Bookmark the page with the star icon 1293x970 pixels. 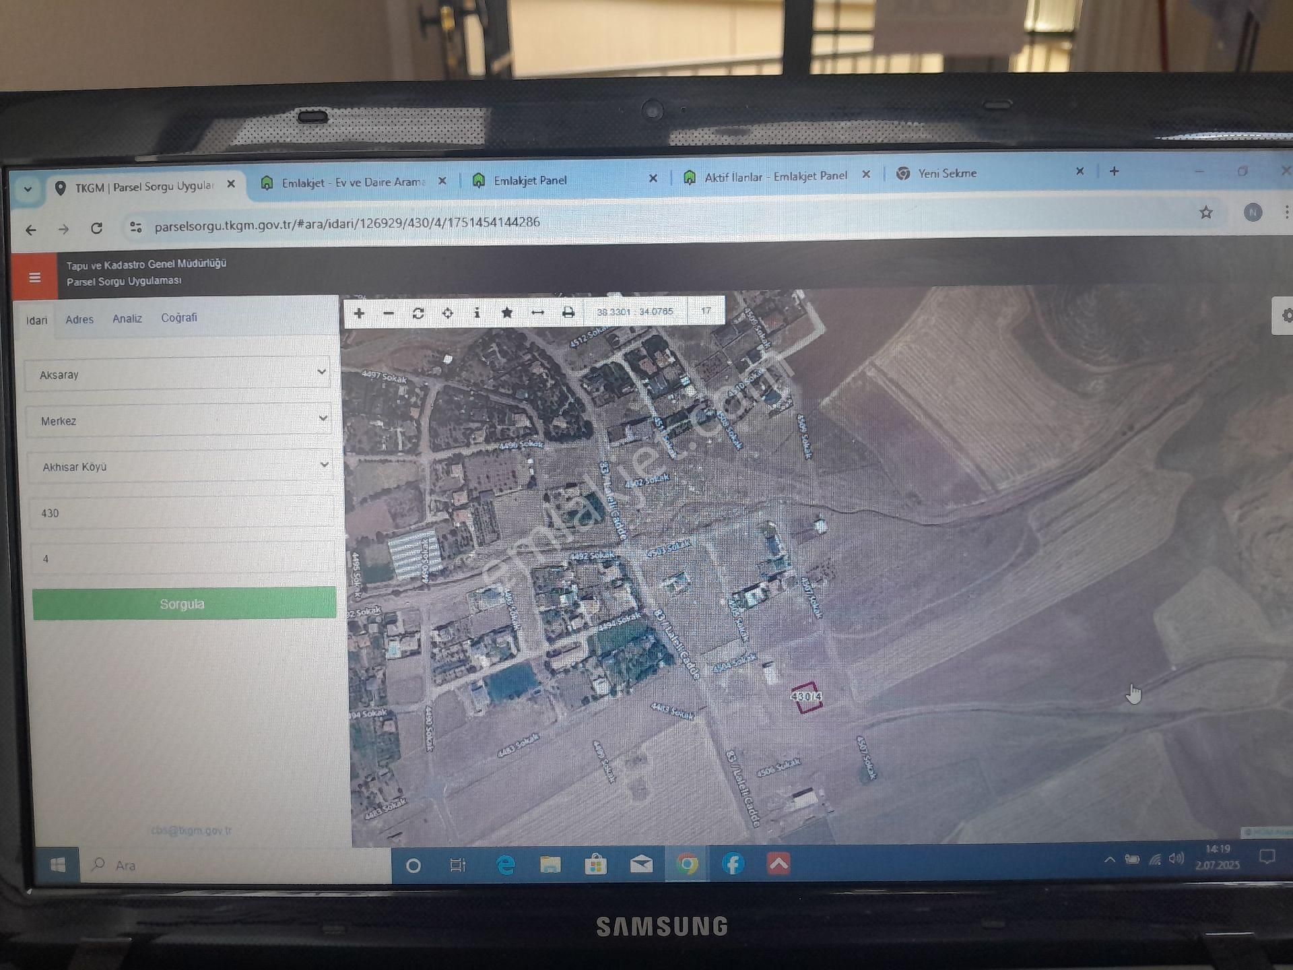pos(1205,213)
